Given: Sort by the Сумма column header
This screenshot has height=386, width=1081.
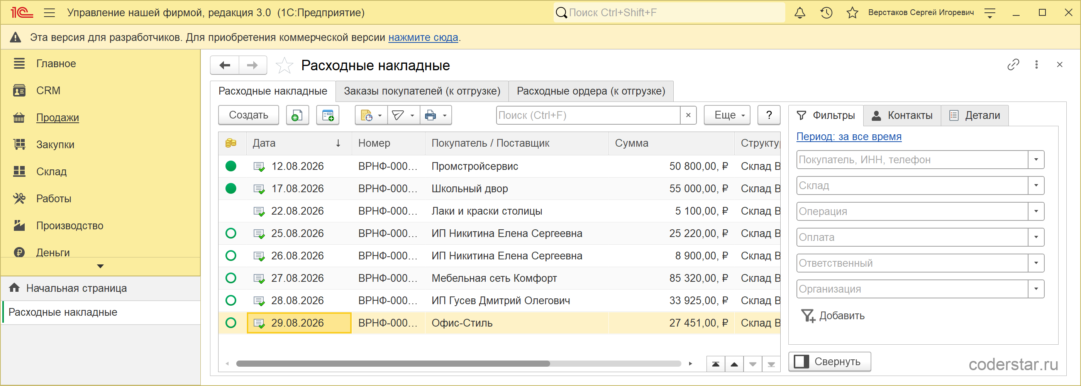Looking at the screenshot, I should [x=671, y=143].
